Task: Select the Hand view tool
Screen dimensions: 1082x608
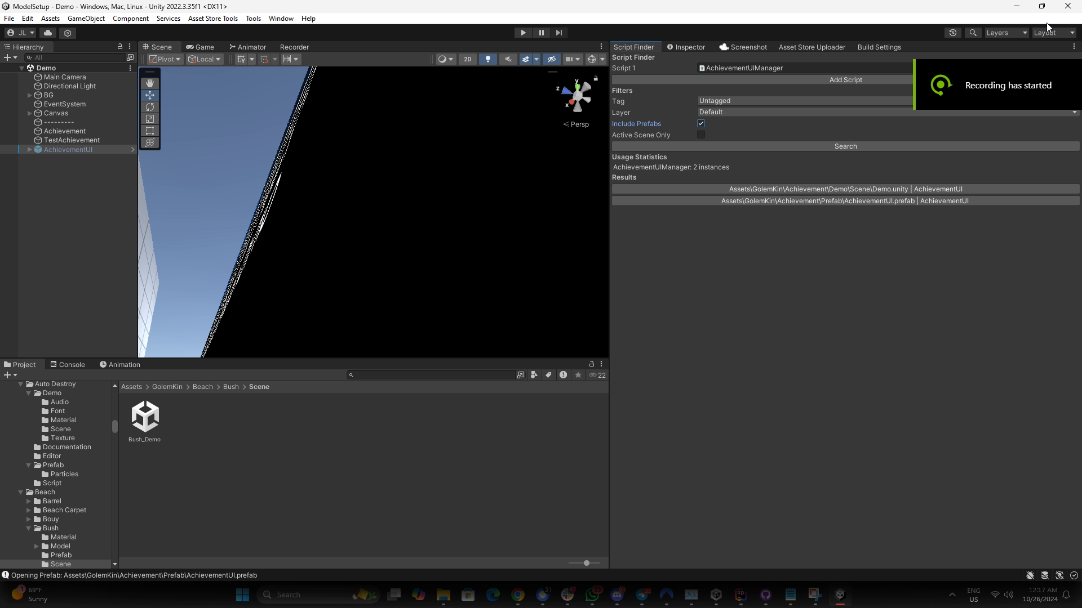Action: click(x=150, y=83)
